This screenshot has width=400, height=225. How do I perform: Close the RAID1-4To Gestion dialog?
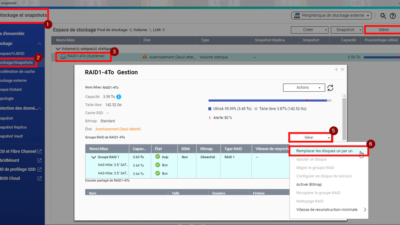[342, 70]
